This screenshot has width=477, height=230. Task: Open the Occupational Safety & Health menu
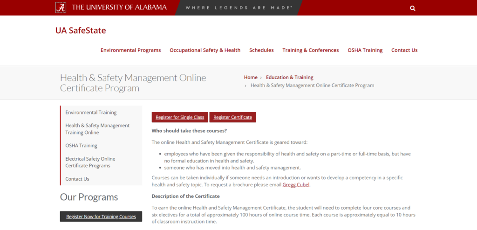pos(205,50)
